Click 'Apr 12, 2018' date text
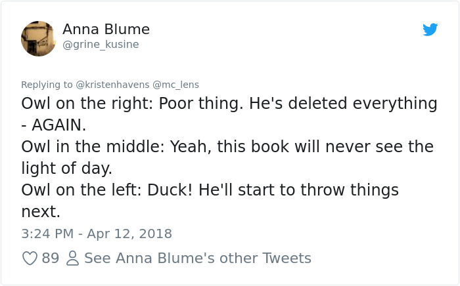 click(x=129, y=234)
